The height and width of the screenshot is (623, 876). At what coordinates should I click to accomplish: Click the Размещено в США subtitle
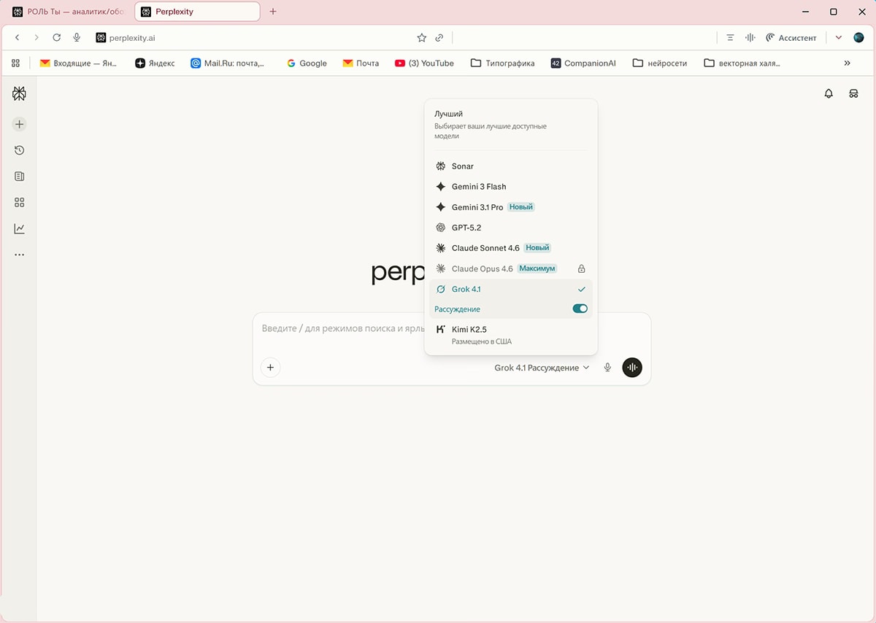(x=482, y=341)
